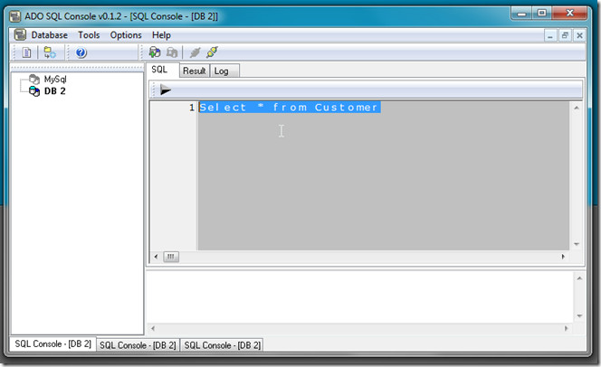Click SQL editor vertical scrollbar up arrow
The width and height of the screenshot is (601, 367).
point(576,108)
